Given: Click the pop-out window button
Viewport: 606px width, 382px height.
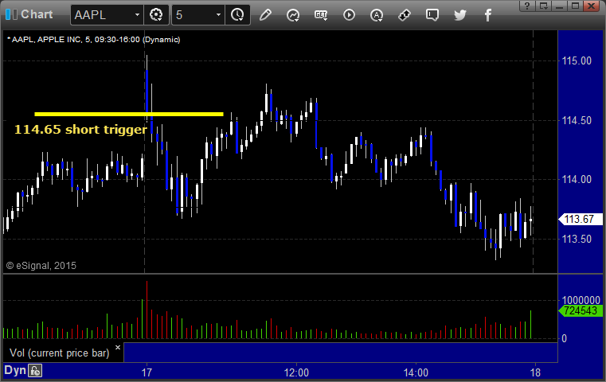Looking at the screenshot, I should pos(543,6).
